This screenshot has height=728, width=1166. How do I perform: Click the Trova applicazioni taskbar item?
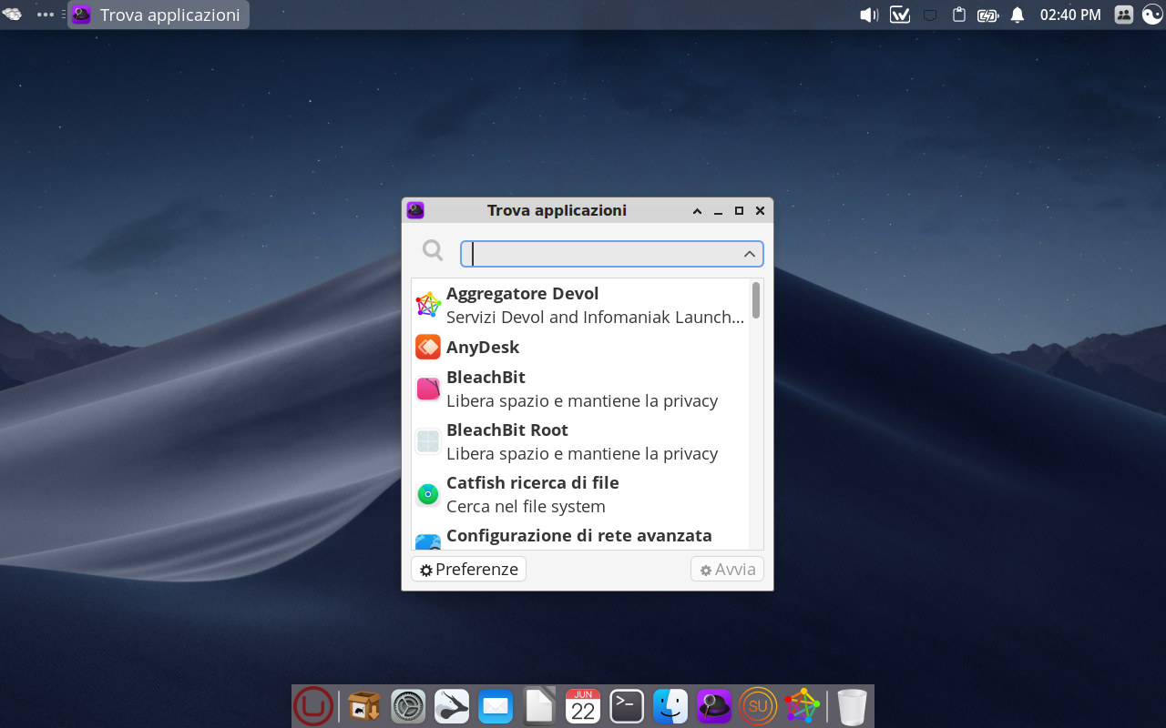[x=159, y=15]
